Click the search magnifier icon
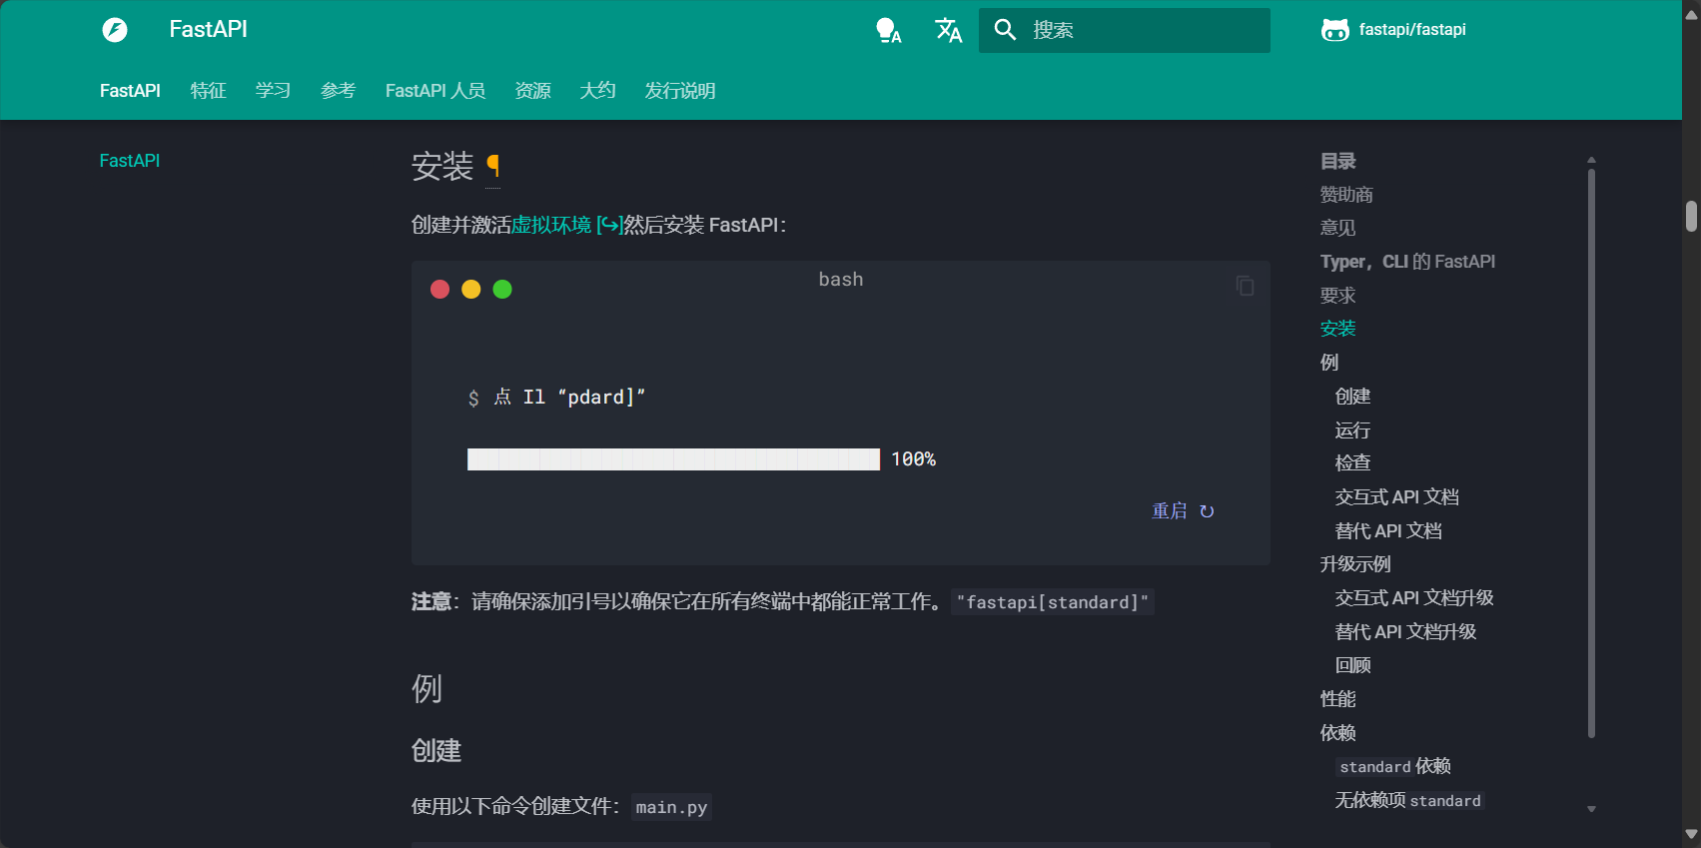1701x848 pixels. [x=1005, y=30]
